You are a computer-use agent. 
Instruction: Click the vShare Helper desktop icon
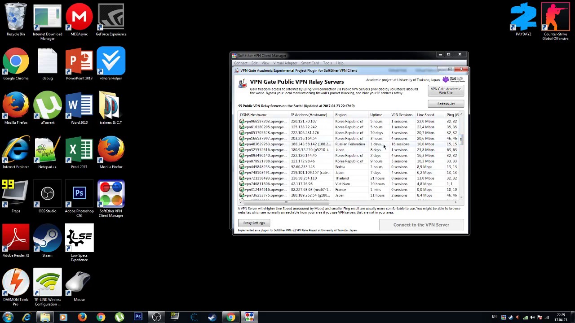click(111, 64)
